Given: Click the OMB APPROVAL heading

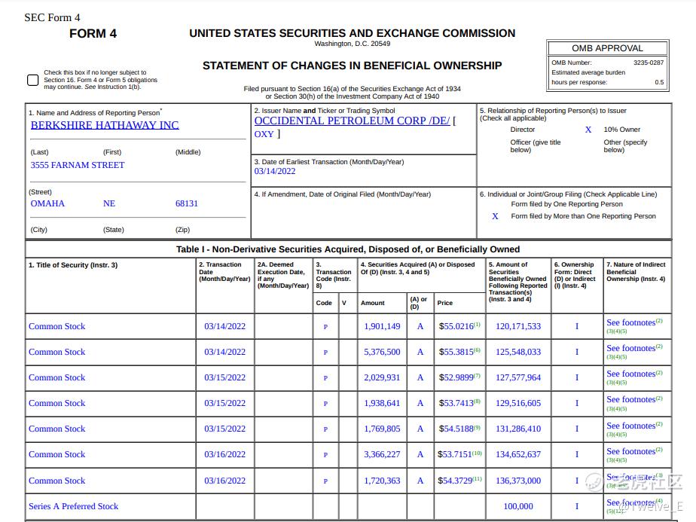Looking at the screenshot, I should click(x=607, y=48).
